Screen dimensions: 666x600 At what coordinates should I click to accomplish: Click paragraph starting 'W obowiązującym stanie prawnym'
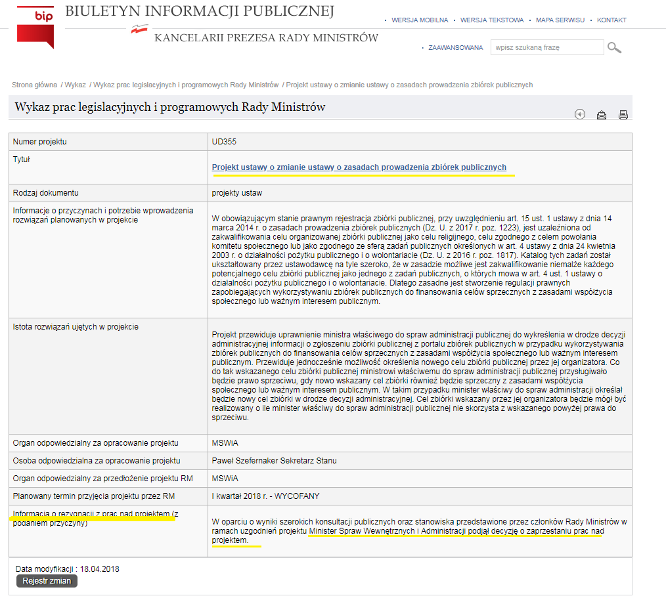413,260
